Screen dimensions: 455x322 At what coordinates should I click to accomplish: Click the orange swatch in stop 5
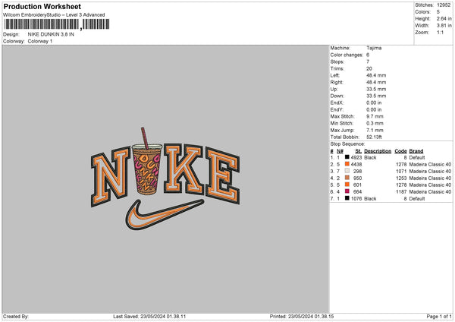click(347, 185)
